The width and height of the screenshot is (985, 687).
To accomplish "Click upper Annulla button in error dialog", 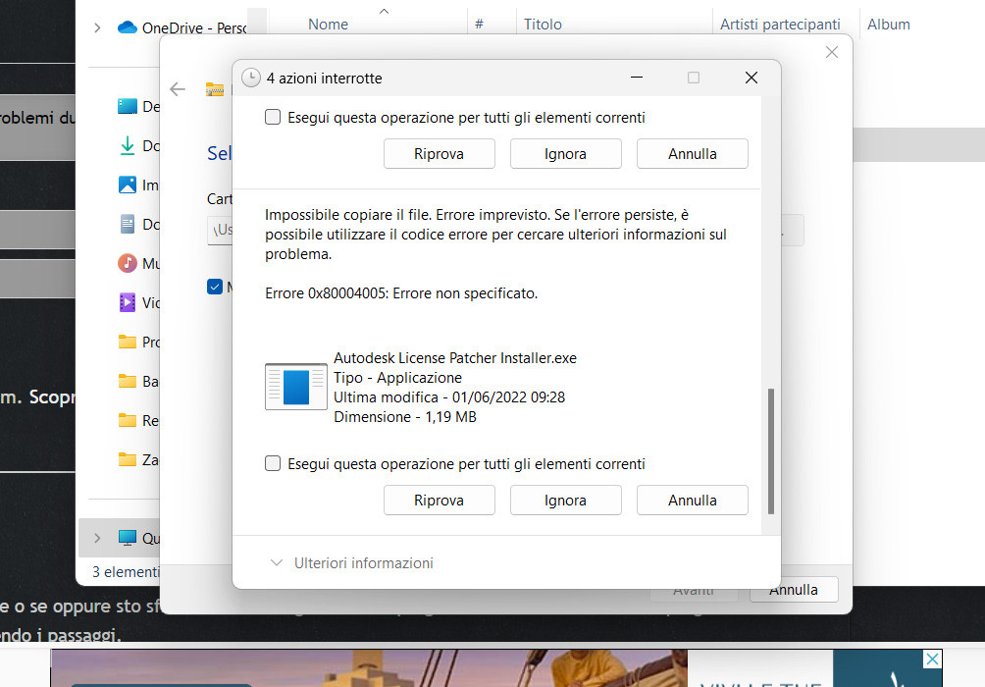I will point(693,154).
